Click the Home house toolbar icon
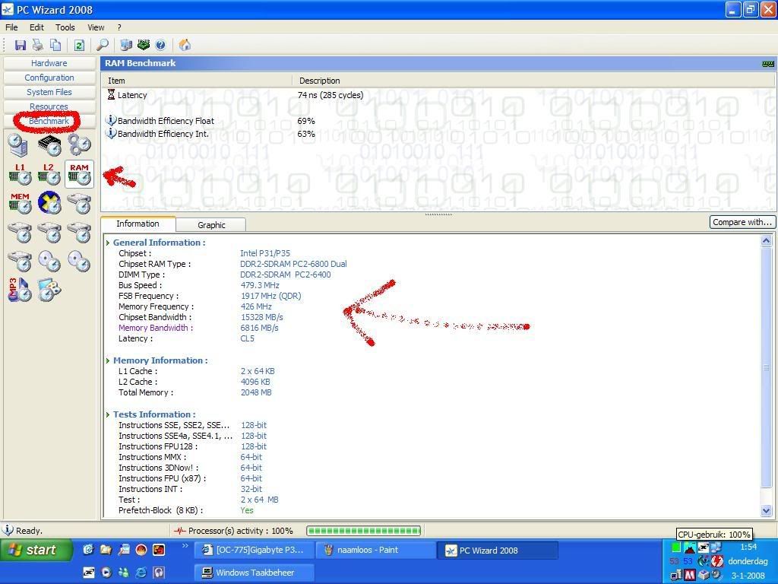This screenshot has width=778, height=584. pos(185,45)
